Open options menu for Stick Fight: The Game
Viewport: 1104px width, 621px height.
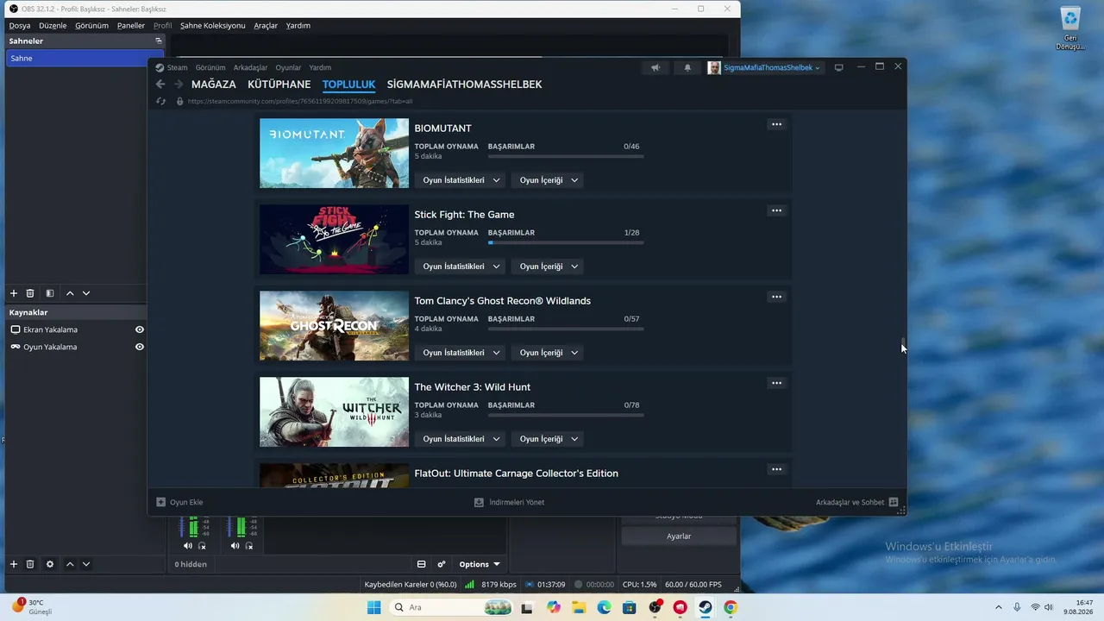click(x=776, y=210)
